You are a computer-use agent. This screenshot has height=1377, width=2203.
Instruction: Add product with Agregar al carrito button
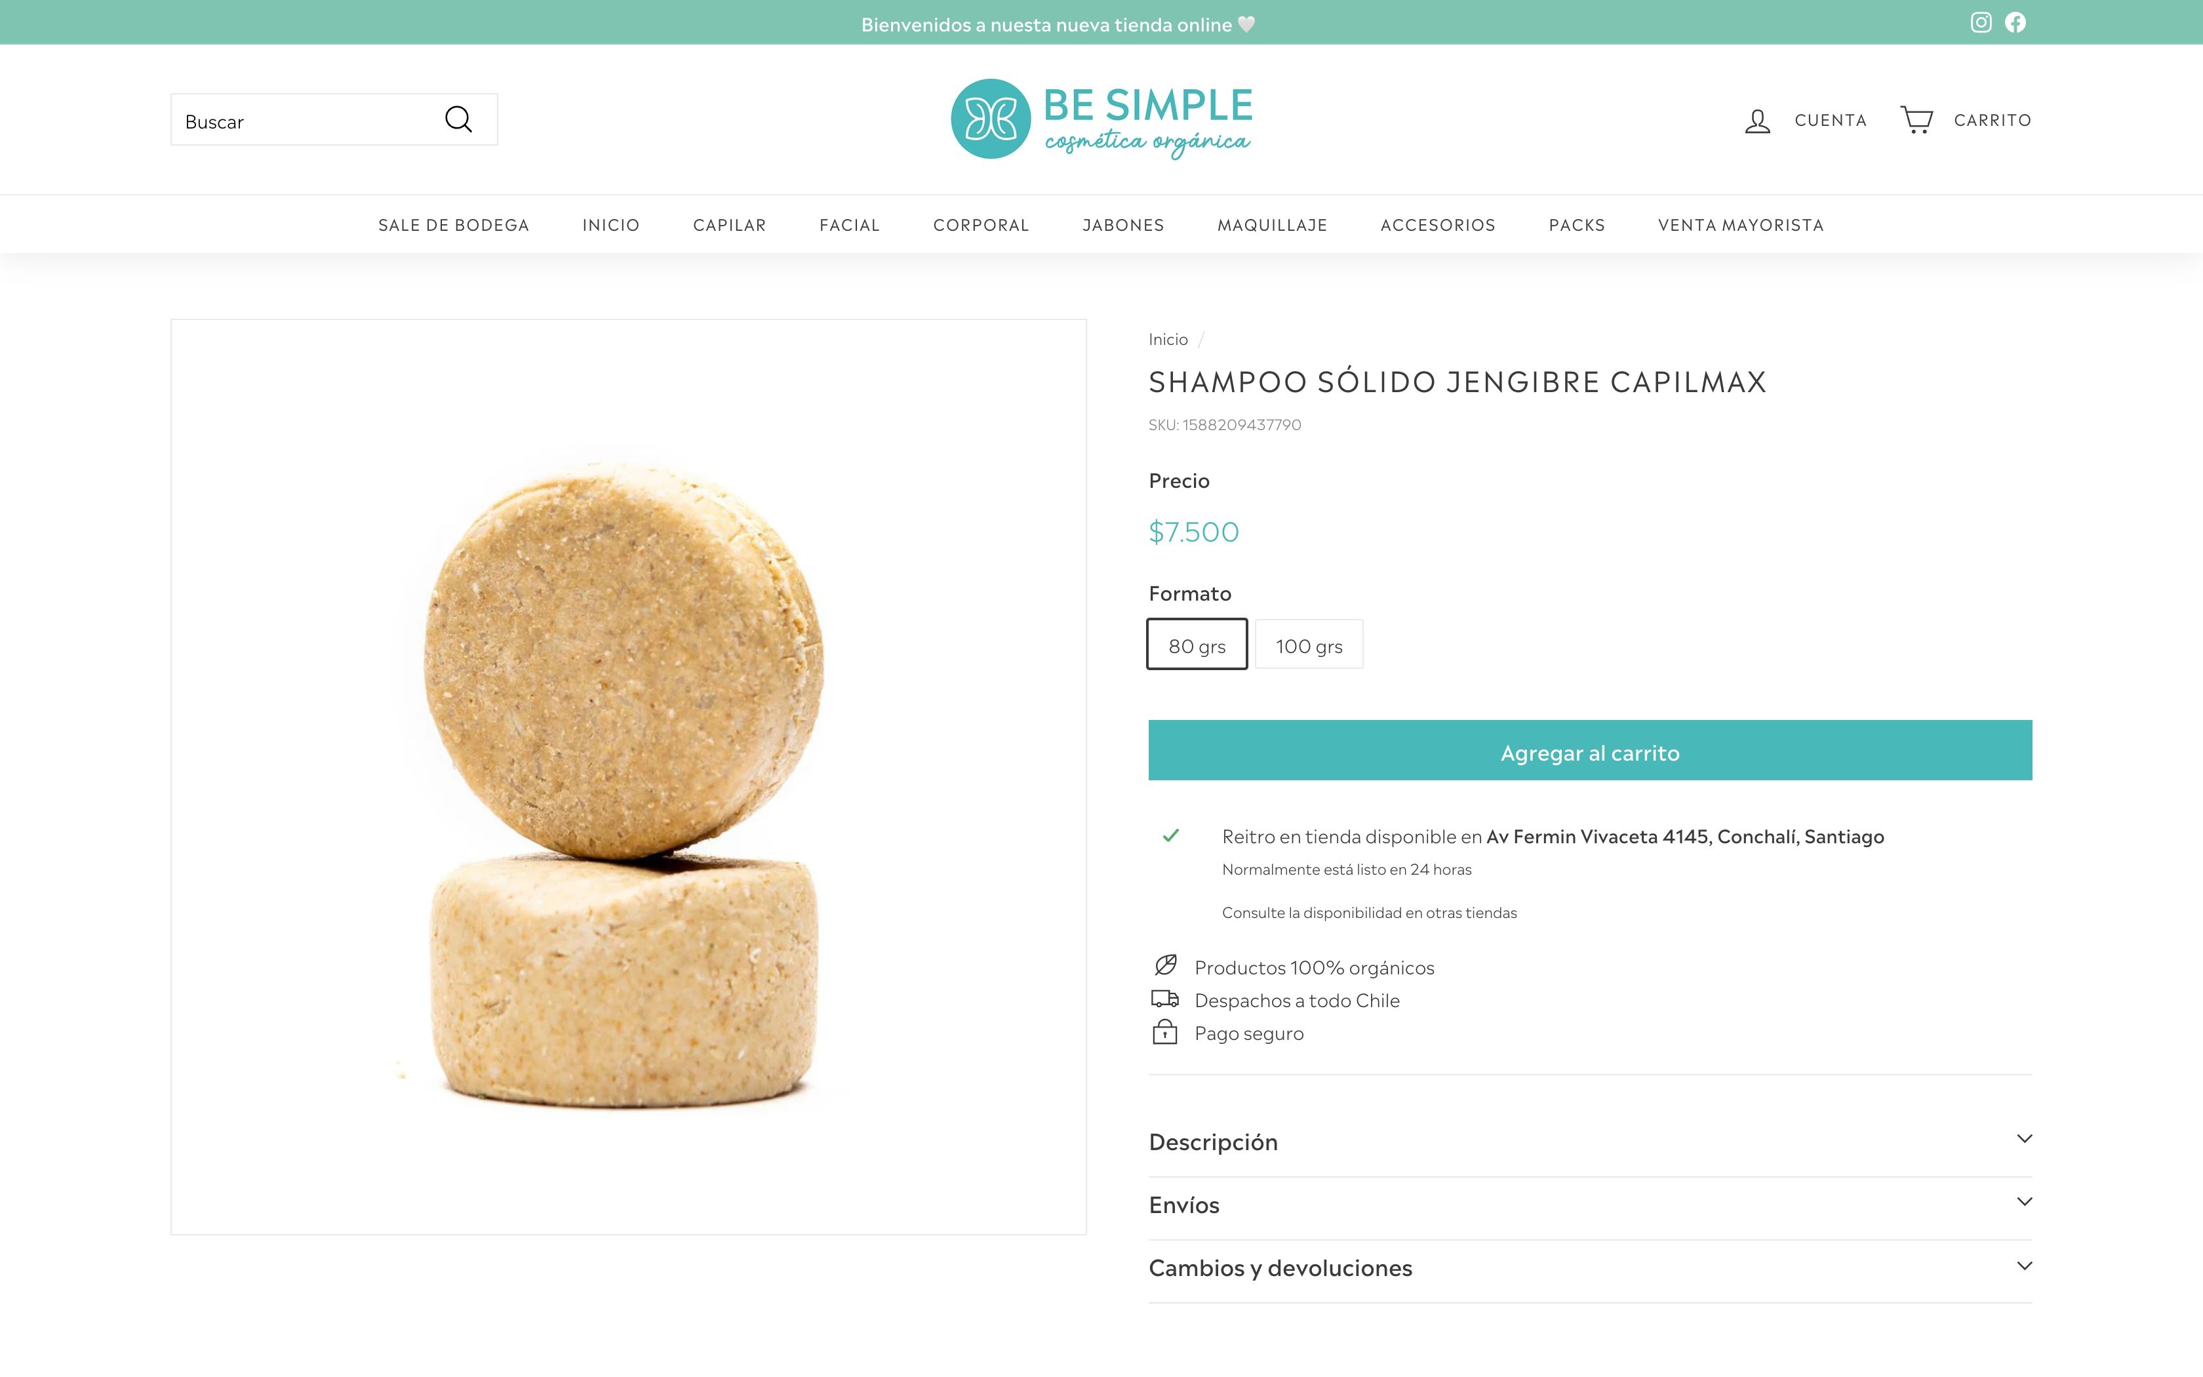1589,750
